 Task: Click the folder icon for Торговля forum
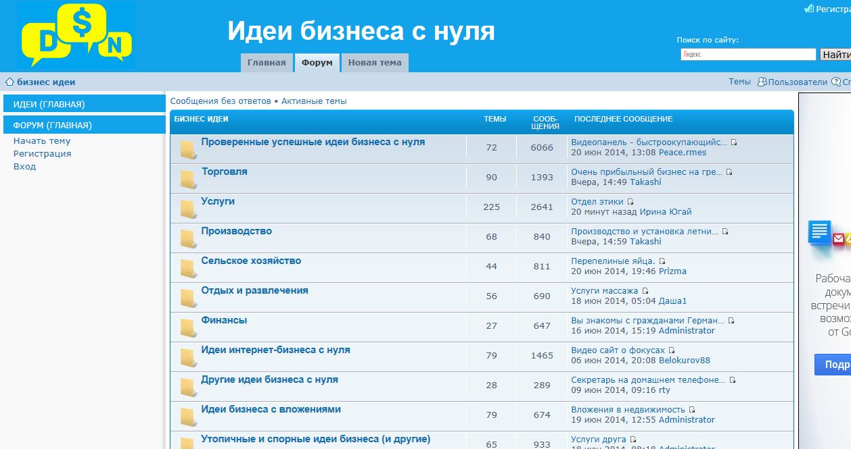tap(188, 179)
